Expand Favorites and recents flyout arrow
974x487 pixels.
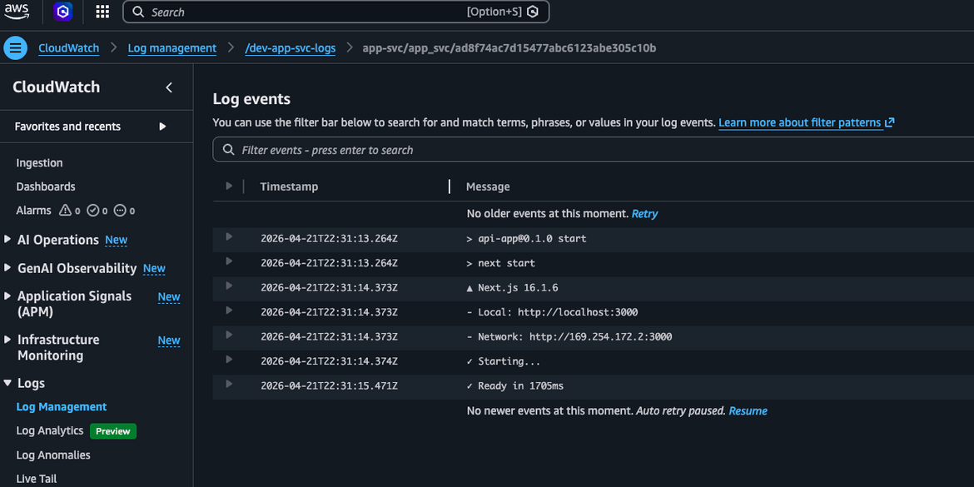click(x=162, y=127)
